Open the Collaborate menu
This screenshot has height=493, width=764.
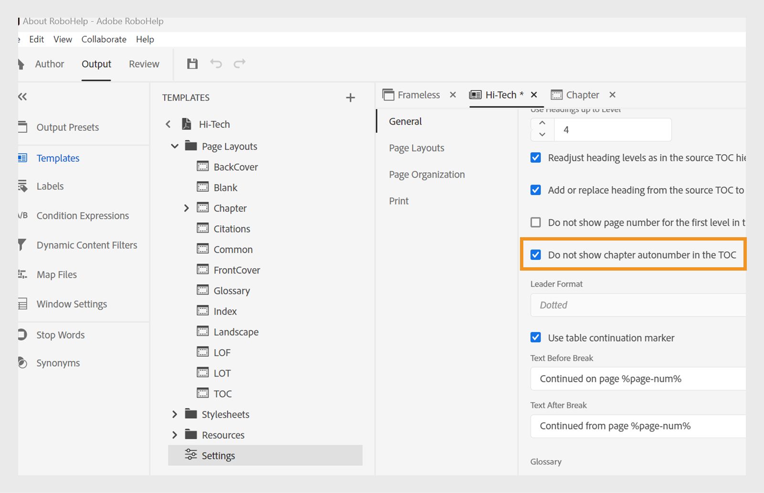[x=104, y=39]
